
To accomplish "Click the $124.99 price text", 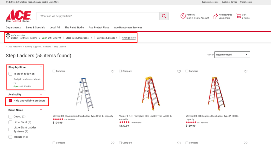I will (57, 123).
